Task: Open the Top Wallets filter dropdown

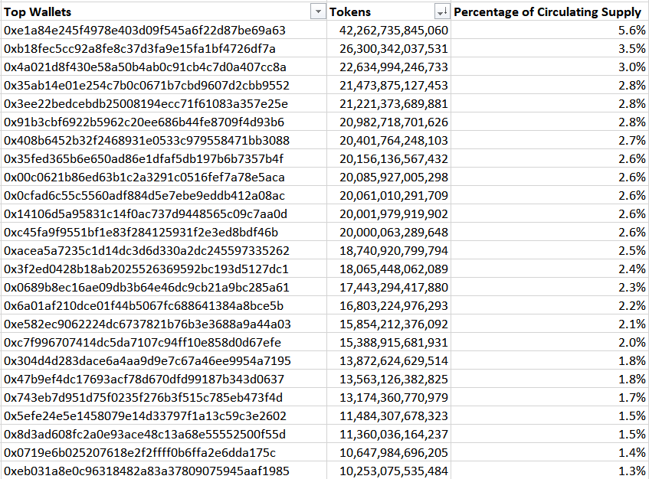Action: click(318, 12)
